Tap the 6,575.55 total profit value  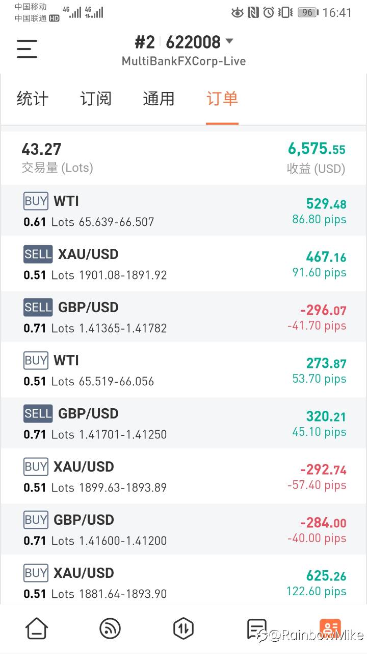(x=316, y=149)
